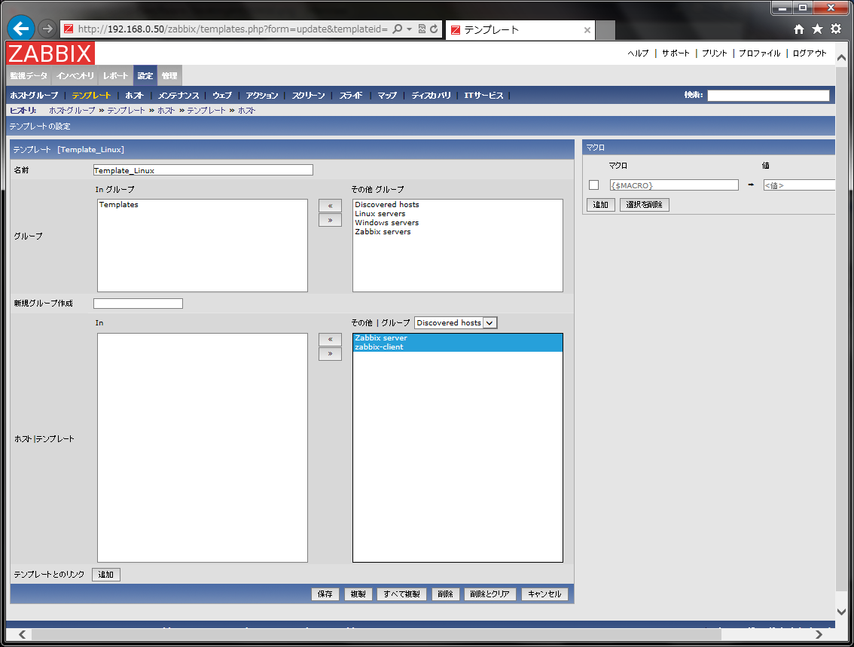This screenshot has width=854, height=647.
Task: Click the 複製 button
Action: coord(358,594)
